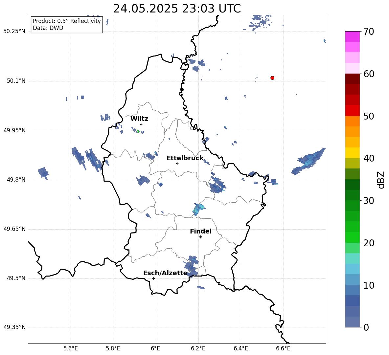389x355 pixels.
Task: Click the elongated radar echo near eastern map edge
Action: coord(309,161)
